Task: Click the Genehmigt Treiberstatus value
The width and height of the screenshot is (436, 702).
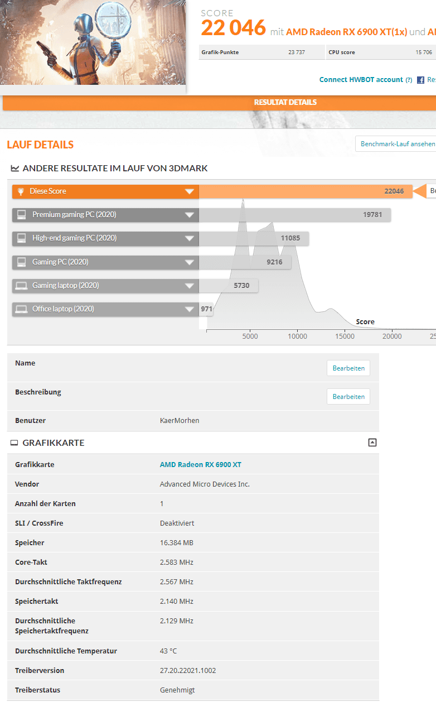Action: pyautogui.click(x=177, y=690)
